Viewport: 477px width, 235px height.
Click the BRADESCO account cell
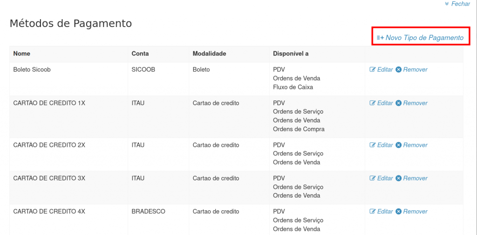point(148,211)
